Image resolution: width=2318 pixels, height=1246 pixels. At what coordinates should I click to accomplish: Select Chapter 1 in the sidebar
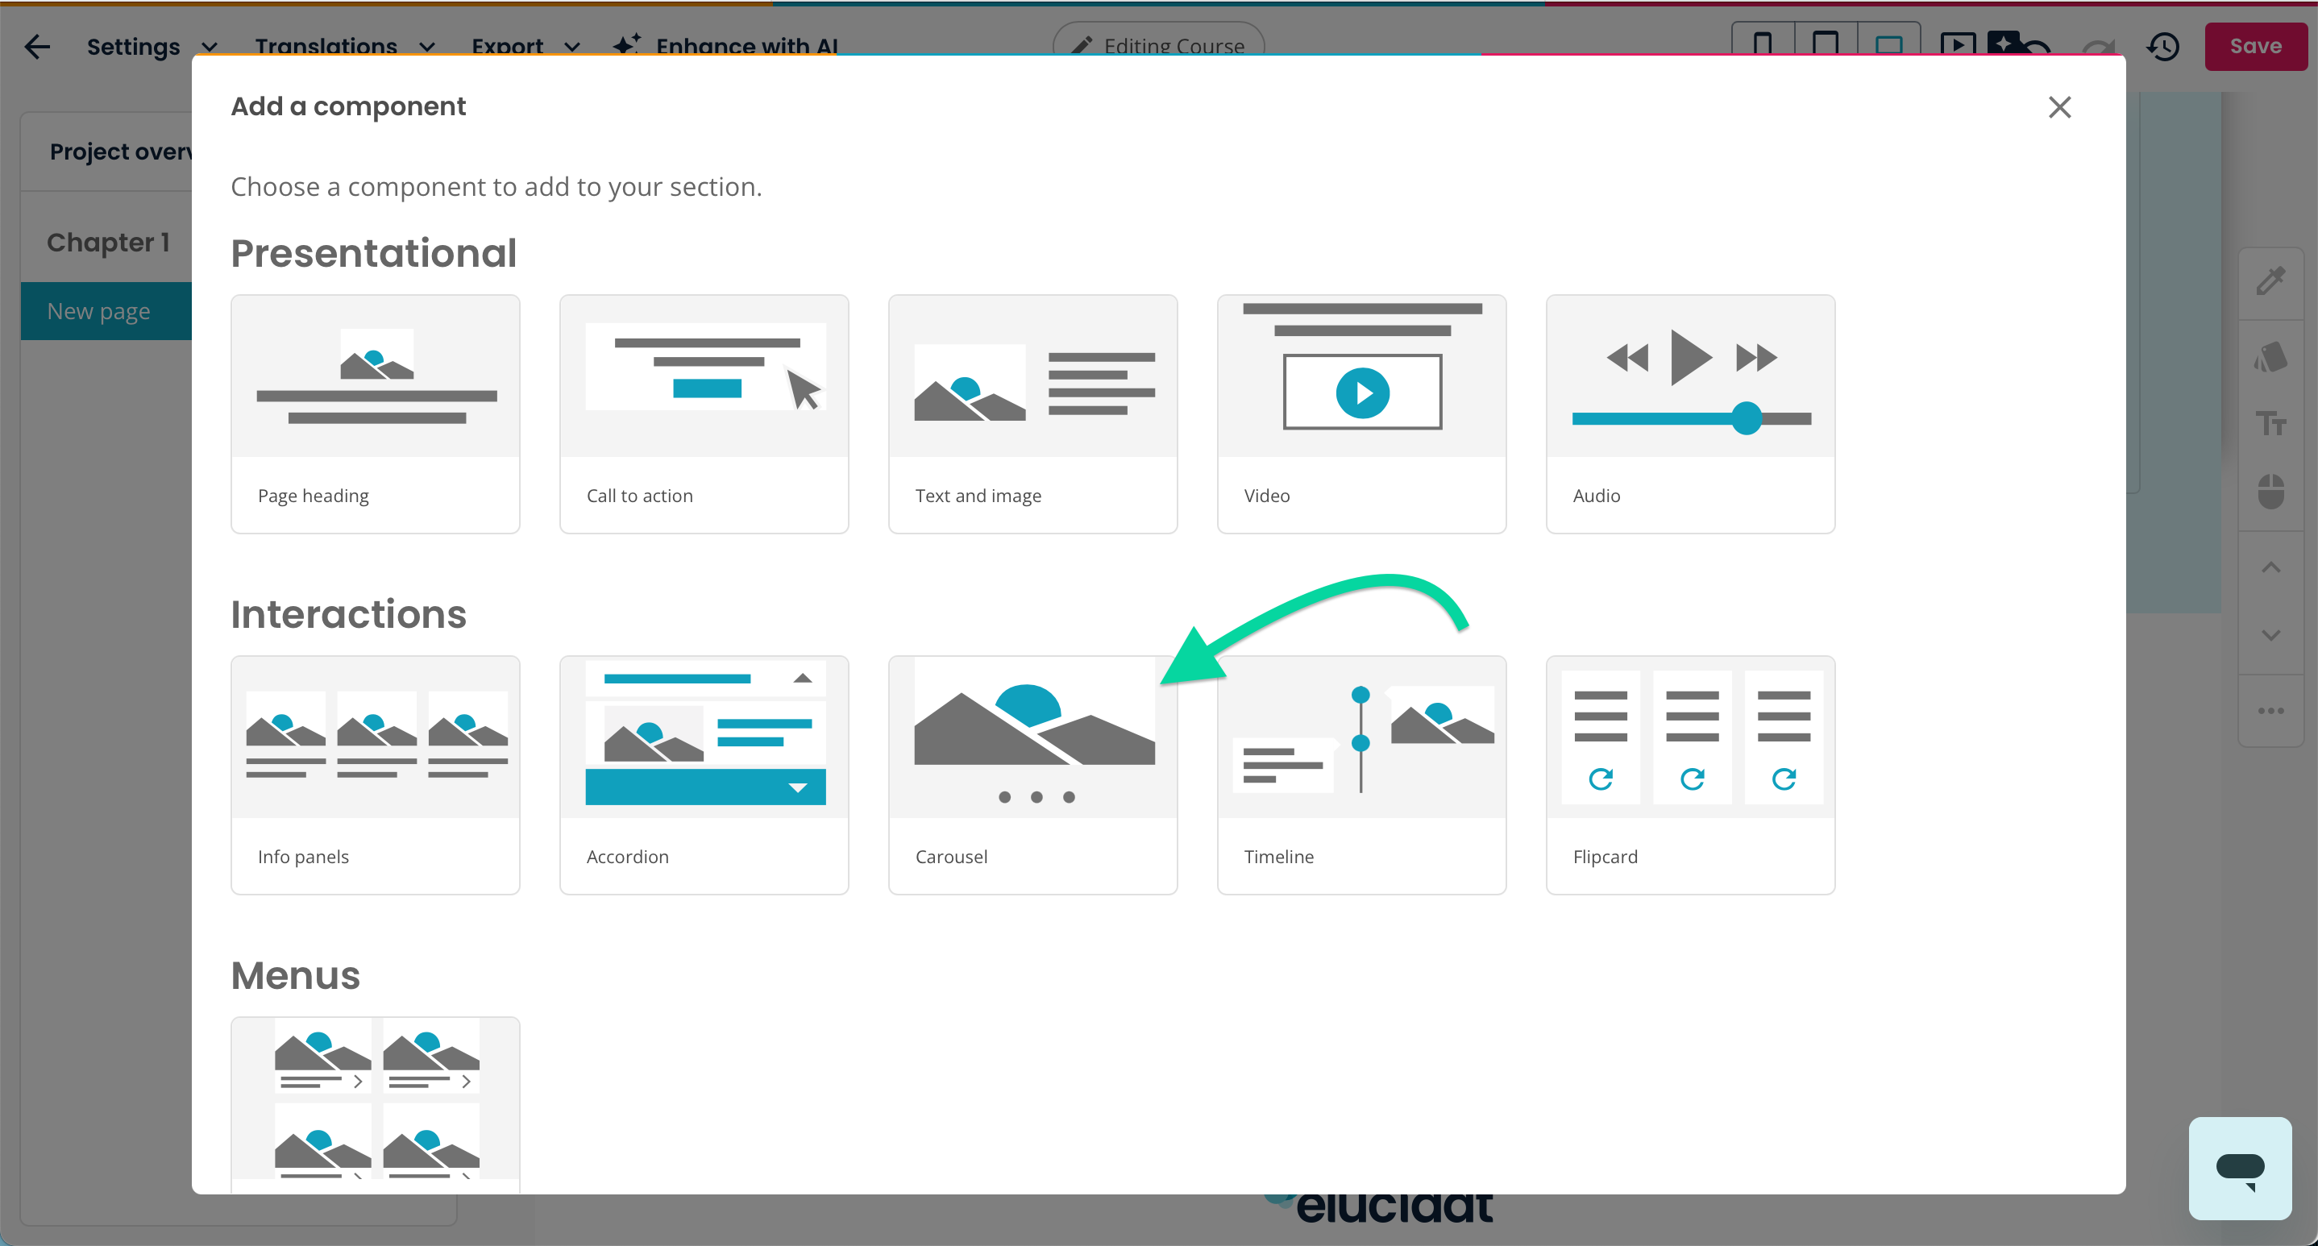click(x=108, y=242)
